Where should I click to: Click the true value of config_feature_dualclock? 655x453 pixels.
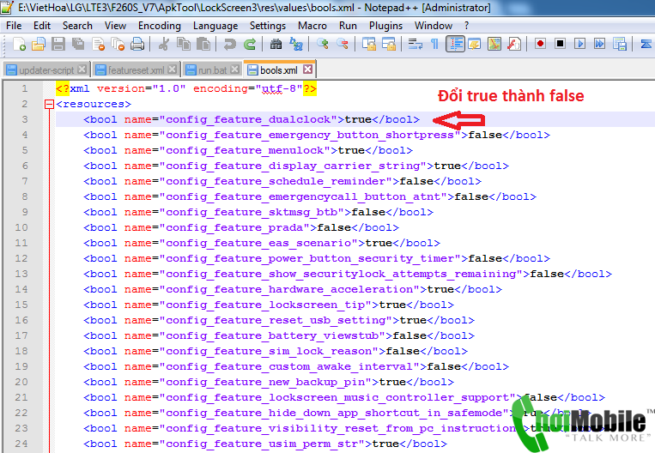pyautogui.click(x=358, y=119)
